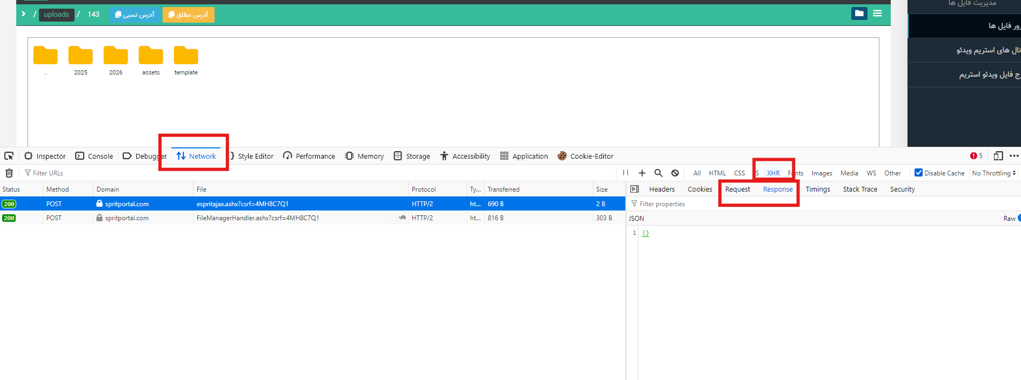1021x380 pixels.
Task: Switch to the Console tab
Action: 95,156
